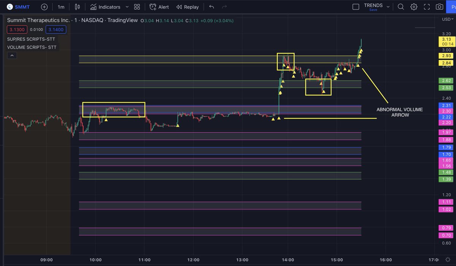Click the 2.93 price axis label
The height and width of the screenshot is (266, 456).
pos(446,56)
